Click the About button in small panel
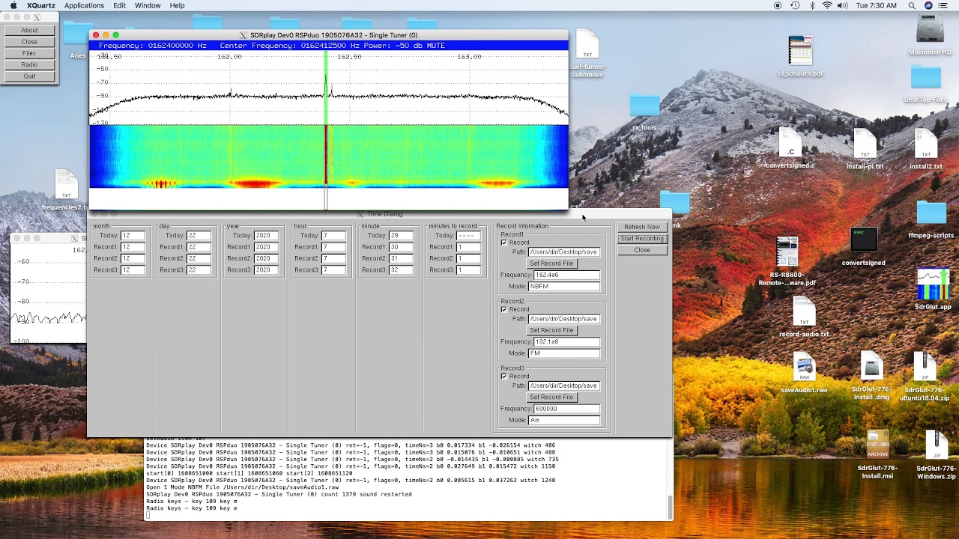 pyautogui.click(x=29, y=31)
